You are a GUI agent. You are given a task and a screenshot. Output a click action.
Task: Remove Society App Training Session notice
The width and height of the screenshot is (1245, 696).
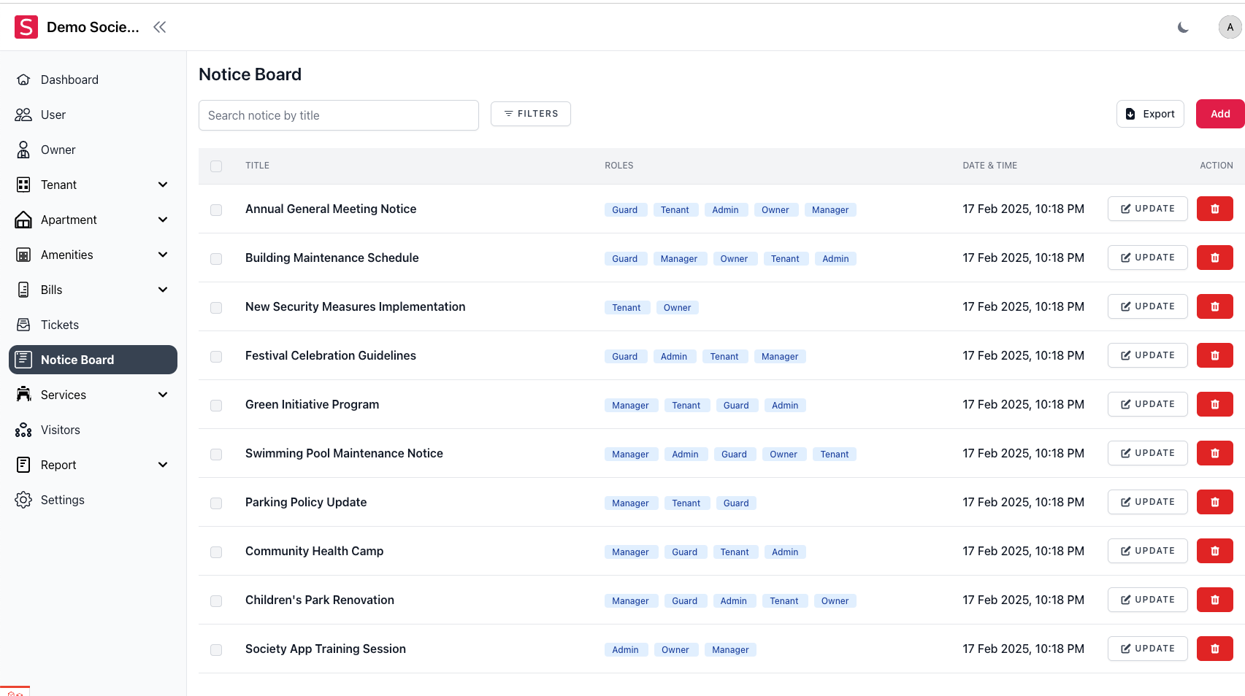point(1214,649)
